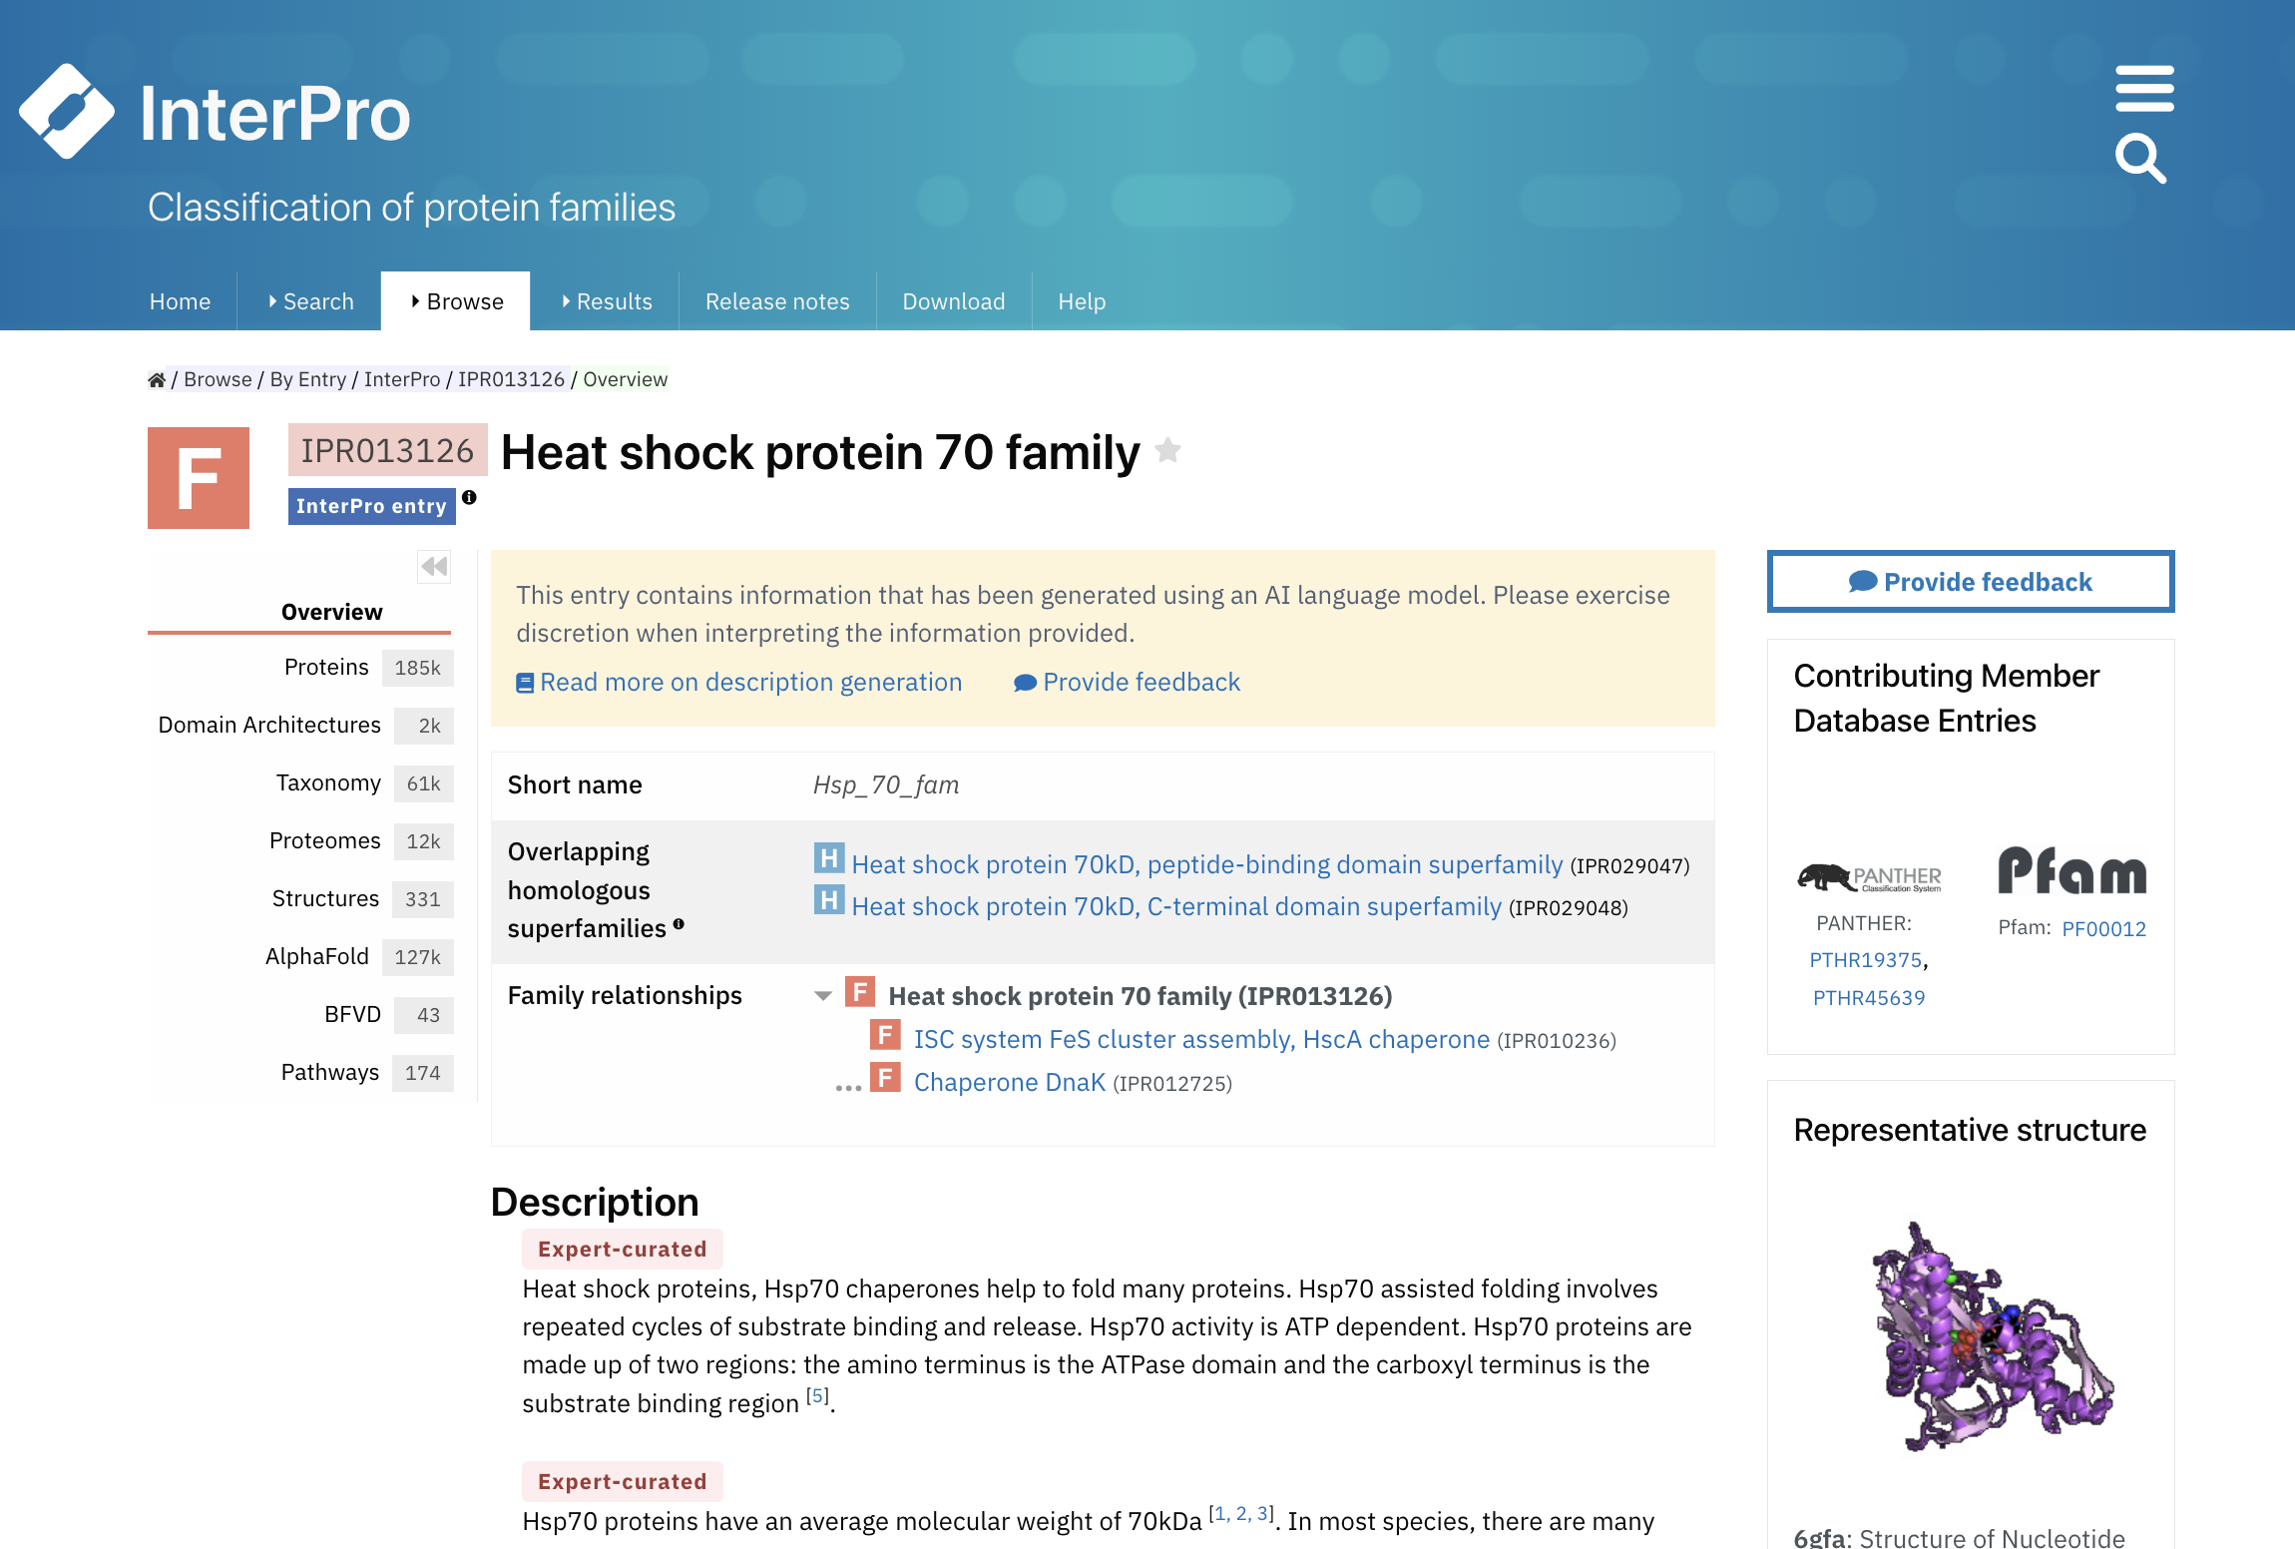Open the hamburger menu icon
This screenshot has width=2295, height=1549.
coord(2144,89)
